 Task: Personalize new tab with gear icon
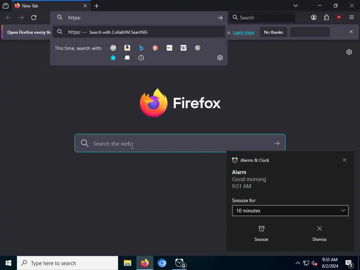[349, 52]
